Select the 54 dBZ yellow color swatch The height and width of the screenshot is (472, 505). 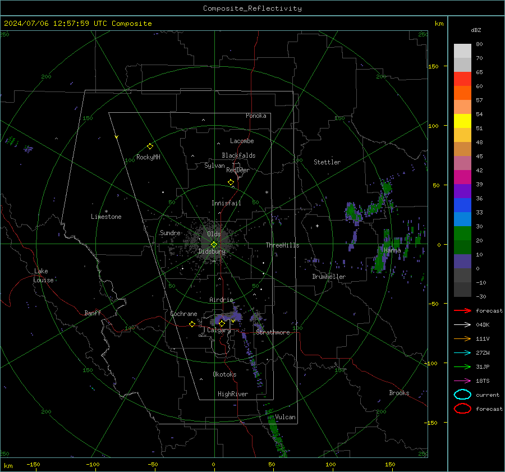tap(462, 121)
